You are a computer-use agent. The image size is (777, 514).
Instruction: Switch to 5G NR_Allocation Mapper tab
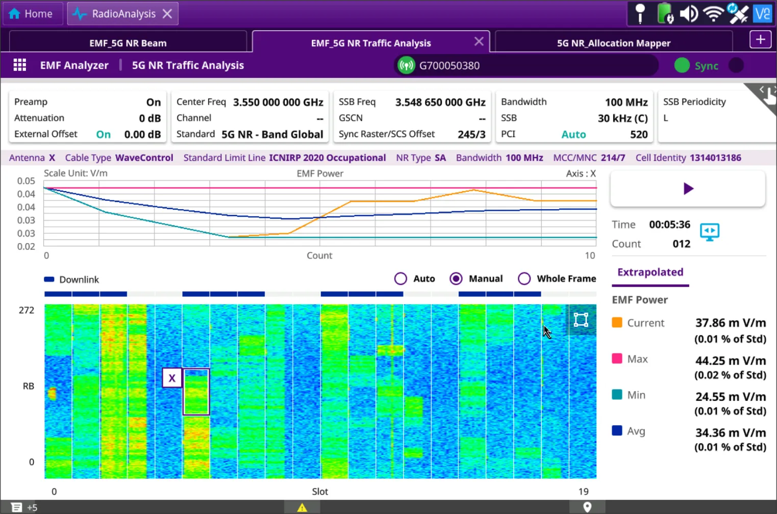(613, 43)
